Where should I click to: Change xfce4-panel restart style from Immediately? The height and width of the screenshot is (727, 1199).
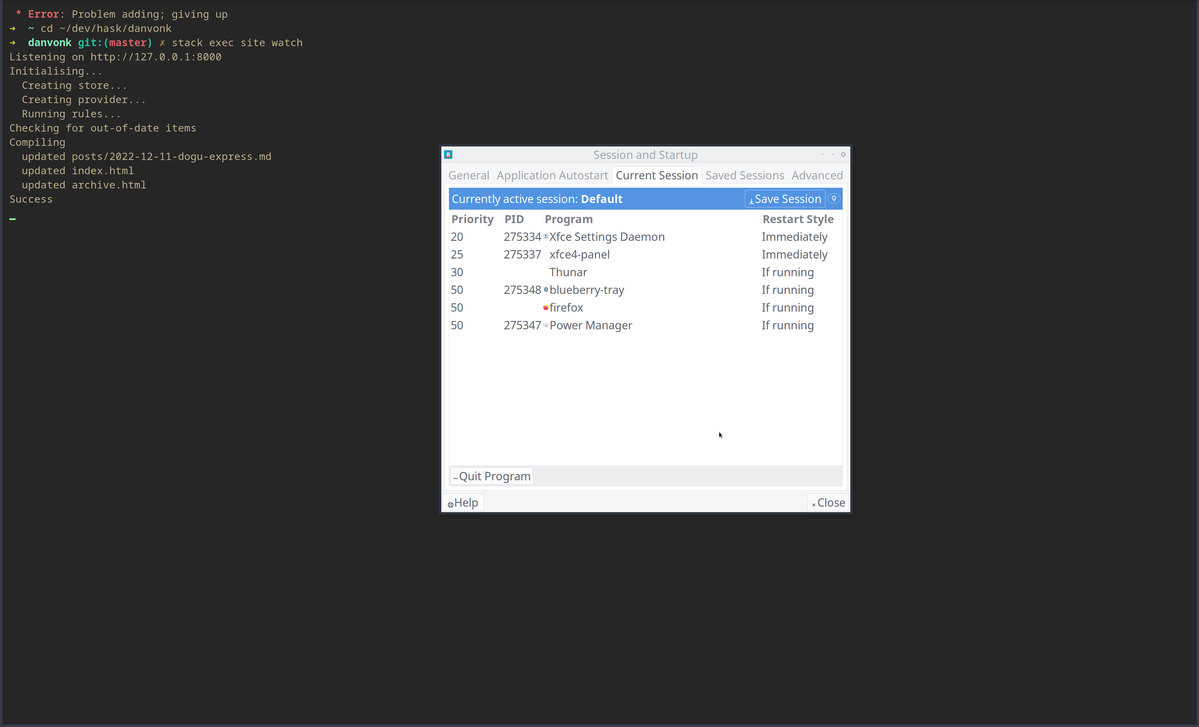tap(794, 254)
